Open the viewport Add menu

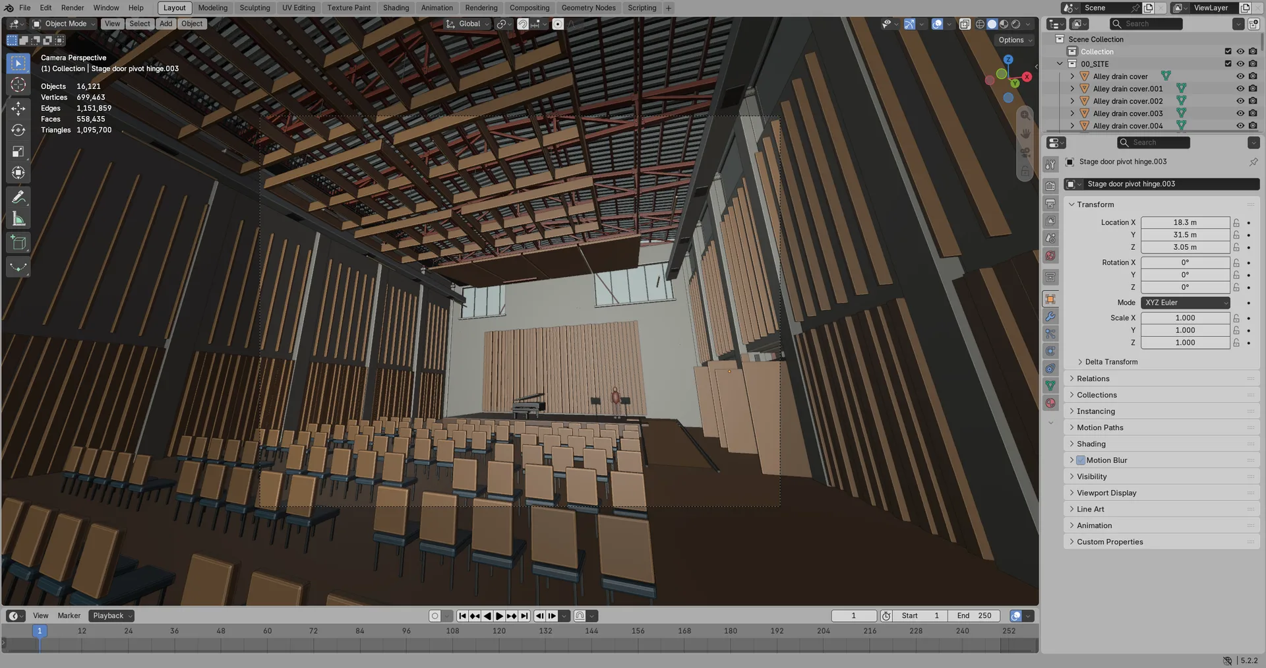point(166,24)
